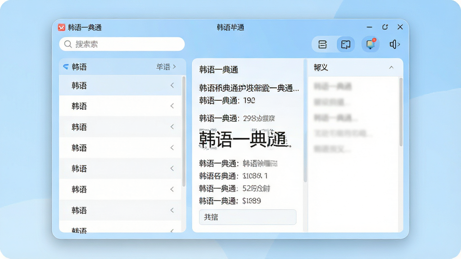Click the 解义 panel scrollbar
This screenshot has height=259, width=461.
(401, 112)
